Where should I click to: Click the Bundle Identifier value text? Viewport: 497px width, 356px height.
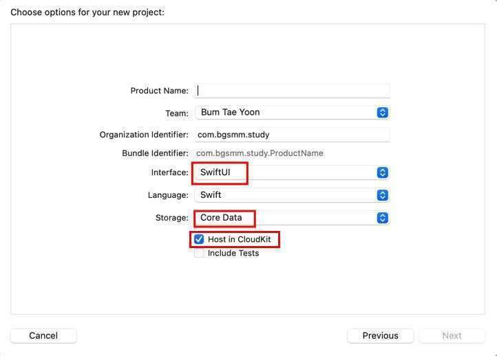pos(260,153)
